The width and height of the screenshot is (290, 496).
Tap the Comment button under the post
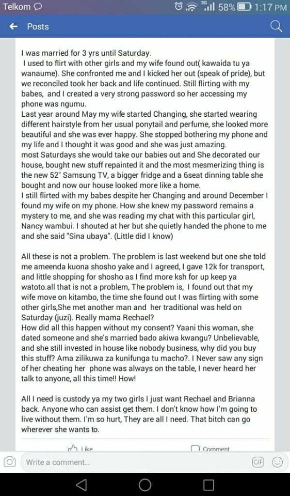click(x=211, y=448)
